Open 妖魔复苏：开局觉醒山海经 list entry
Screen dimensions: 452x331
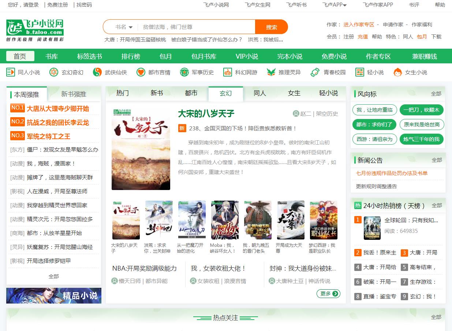click(x=60, y=247)
